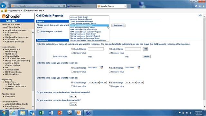Click the ShoreTel logo in sidebar
Viewport: 206px width, 116px height.
click(x=11, y=16)
